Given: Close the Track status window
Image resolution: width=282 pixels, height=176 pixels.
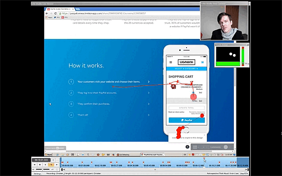Looking at the screenshot, I should [248, 45].
